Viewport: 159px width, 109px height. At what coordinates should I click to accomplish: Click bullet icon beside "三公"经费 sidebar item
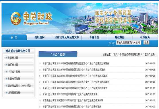click(7, 72)
